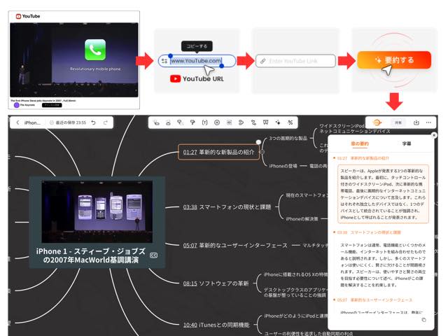
Task: Click the curved relationship-line icon in toolbar
Action: point(253,122)
